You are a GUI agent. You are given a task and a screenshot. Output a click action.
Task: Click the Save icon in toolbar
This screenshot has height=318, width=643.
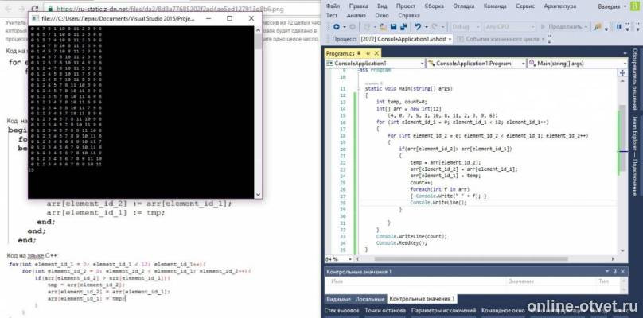click(x=393, y=27)
